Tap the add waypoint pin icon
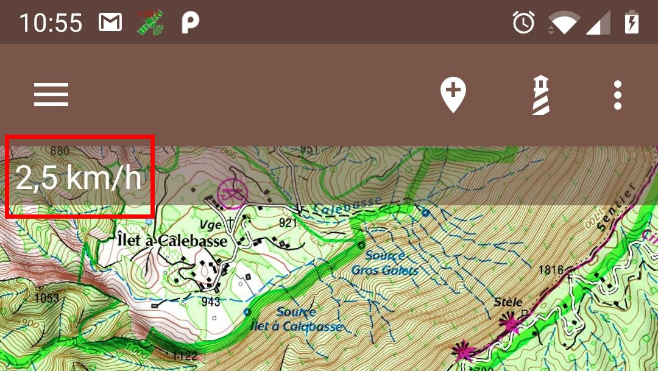Image resolution: width=658 pixels, height=371 pixels. click(x=453, y=95)
